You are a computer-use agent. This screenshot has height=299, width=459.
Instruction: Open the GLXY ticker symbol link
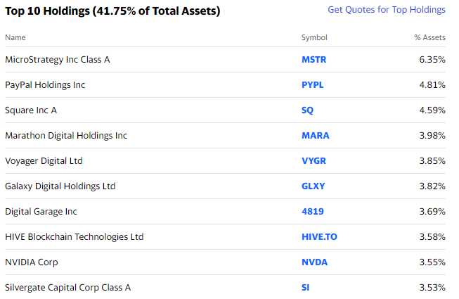313,186
